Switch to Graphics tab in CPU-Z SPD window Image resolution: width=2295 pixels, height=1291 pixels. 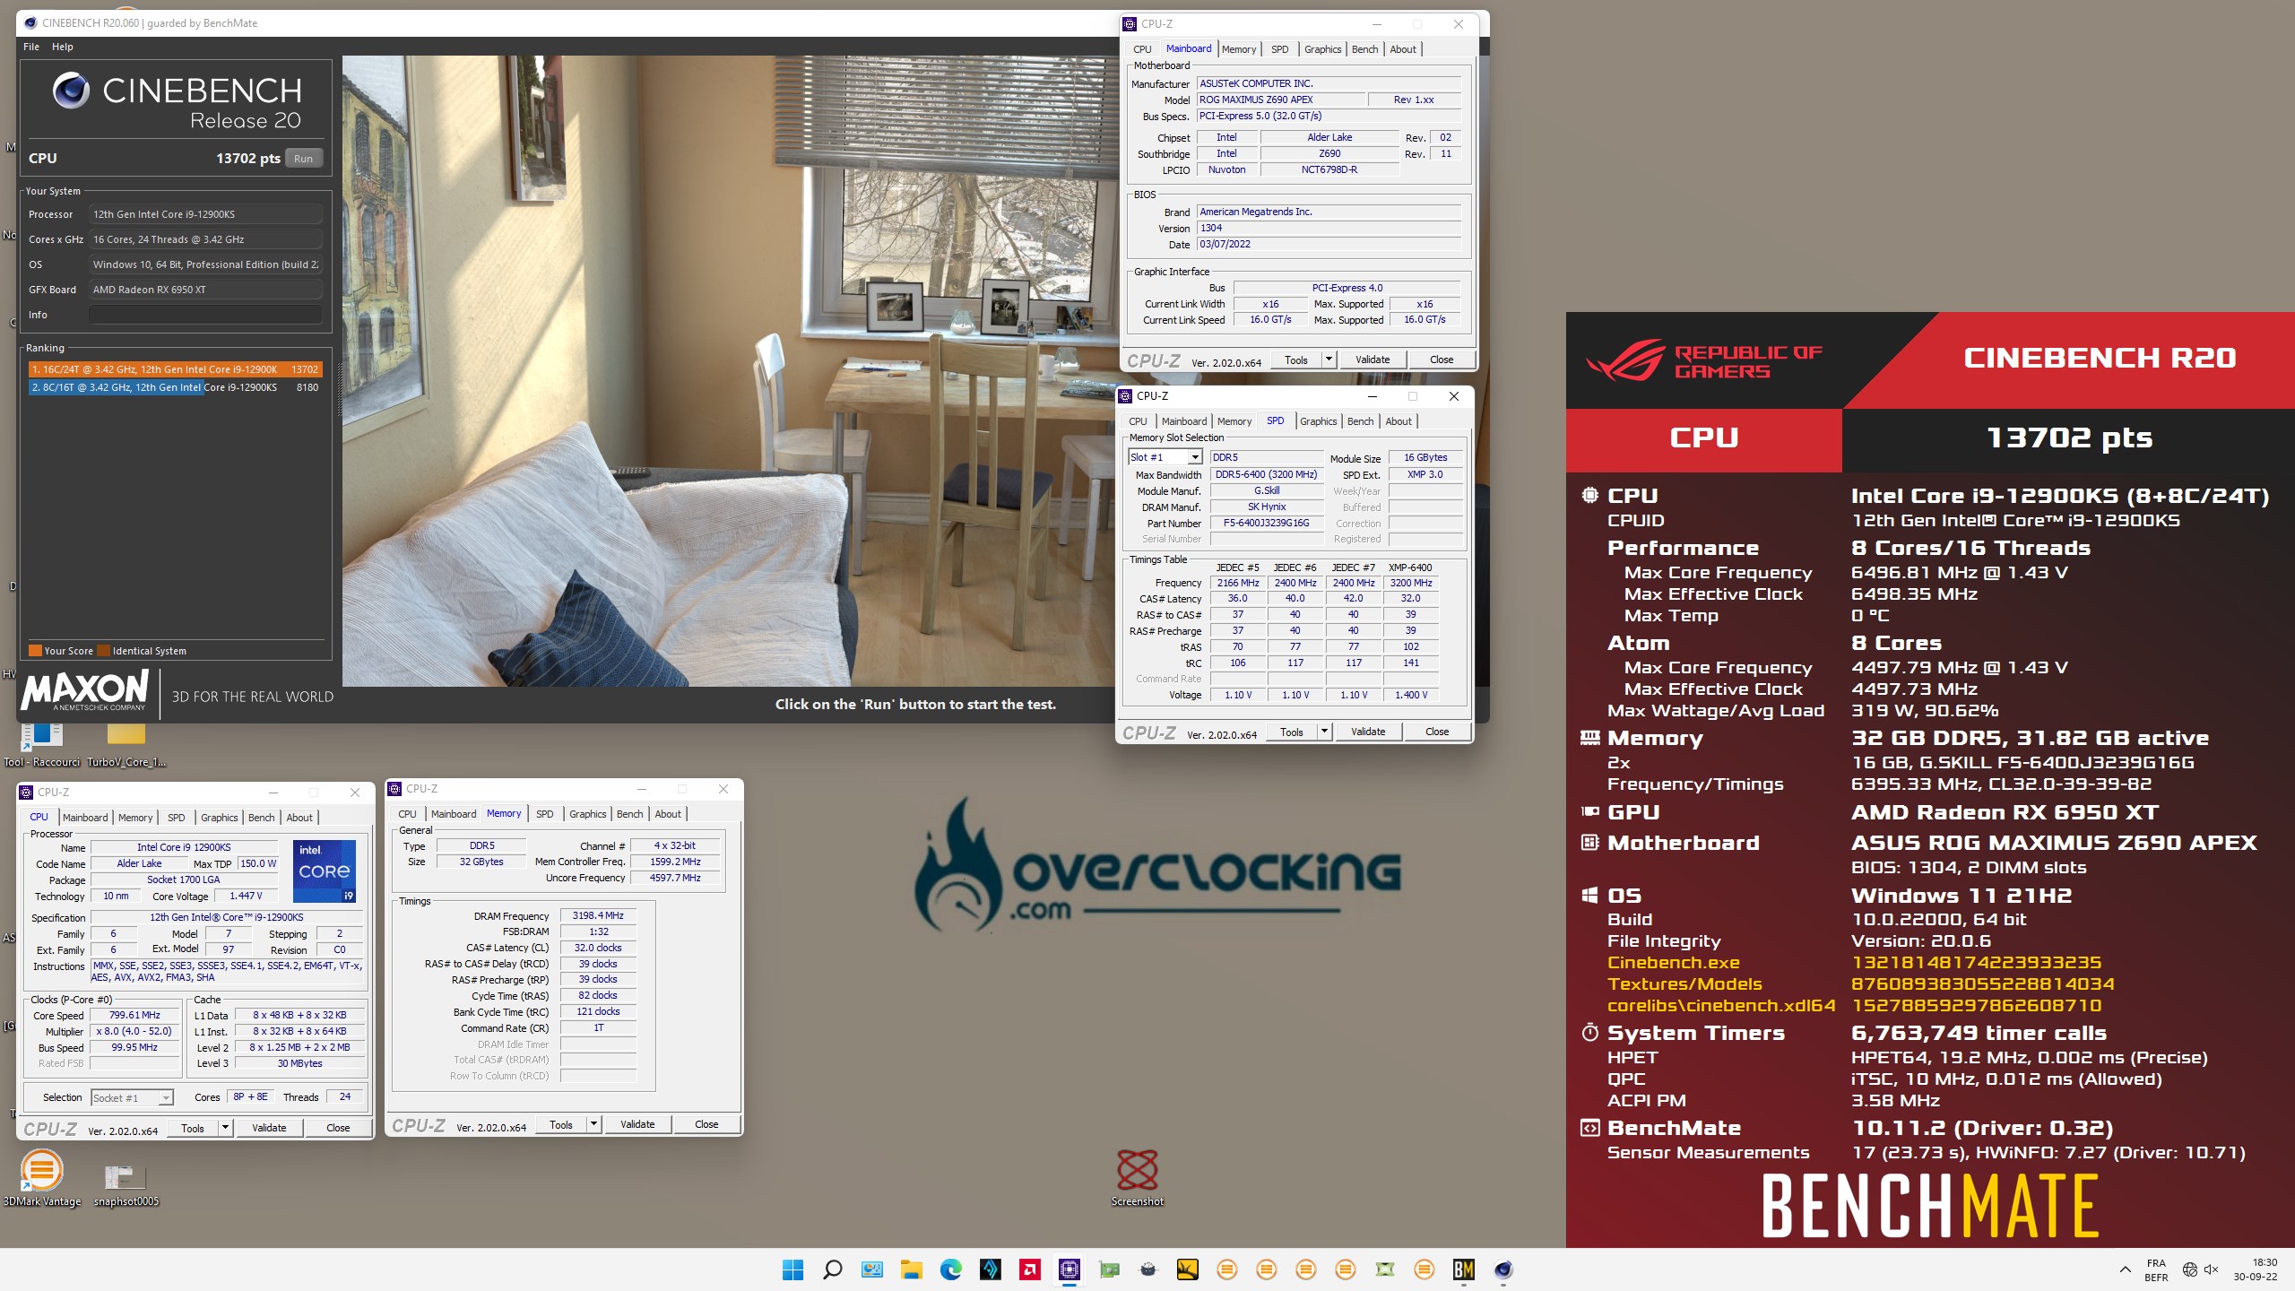(x=1318, y=421)
